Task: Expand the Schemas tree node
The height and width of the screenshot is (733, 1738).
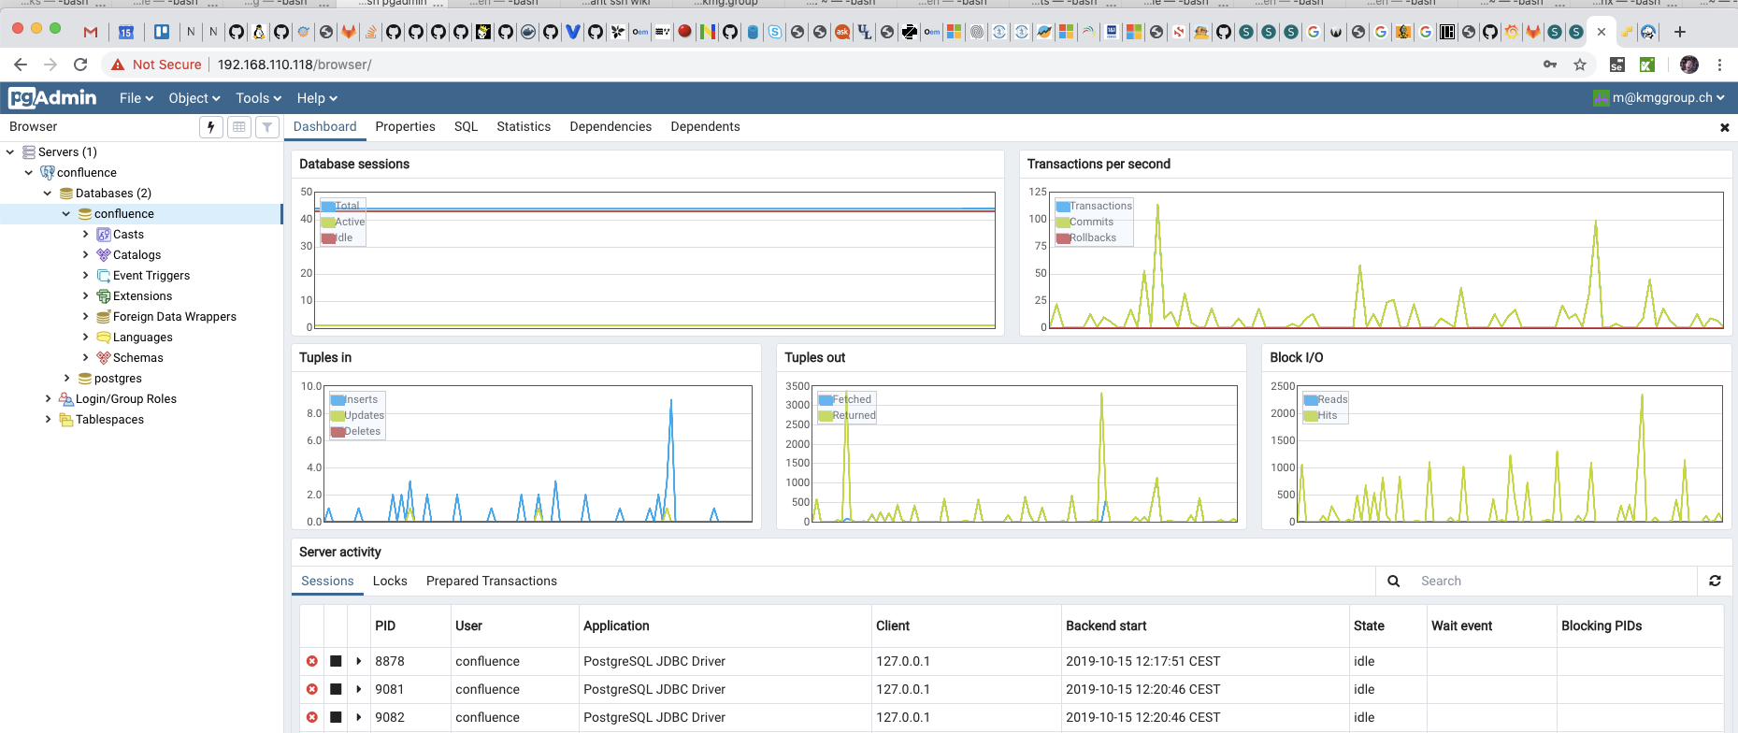Action: (86, 358)
